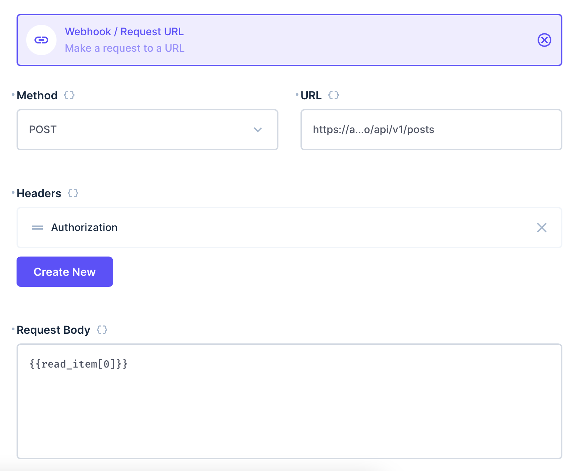The width and height of the screenshot is (581, 471).
Task: Expand the POST method selector chevron
Action: (x=257, y=130)
